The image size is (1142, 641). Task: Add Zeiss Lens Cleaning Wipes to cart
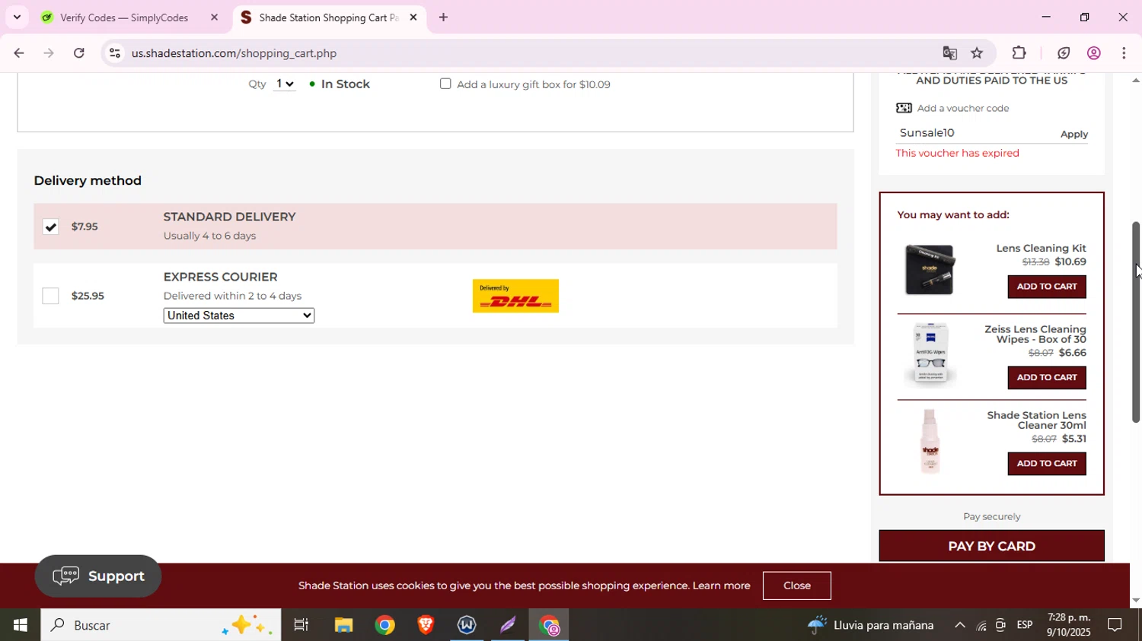1047,378
